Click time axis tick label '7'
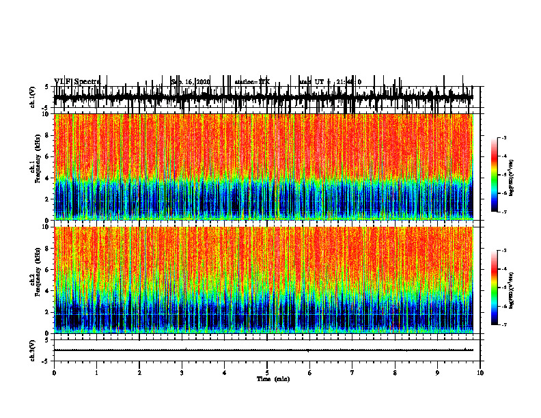 point(352,373)
